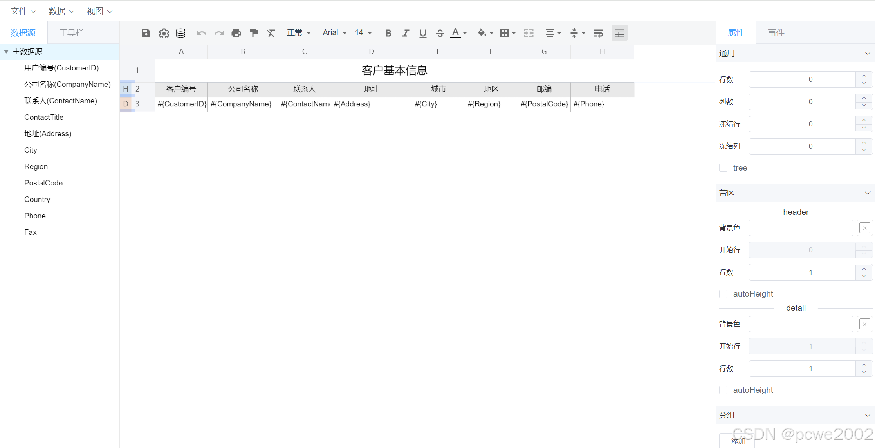Enable the tree checkbox

(x=723, y=168)
